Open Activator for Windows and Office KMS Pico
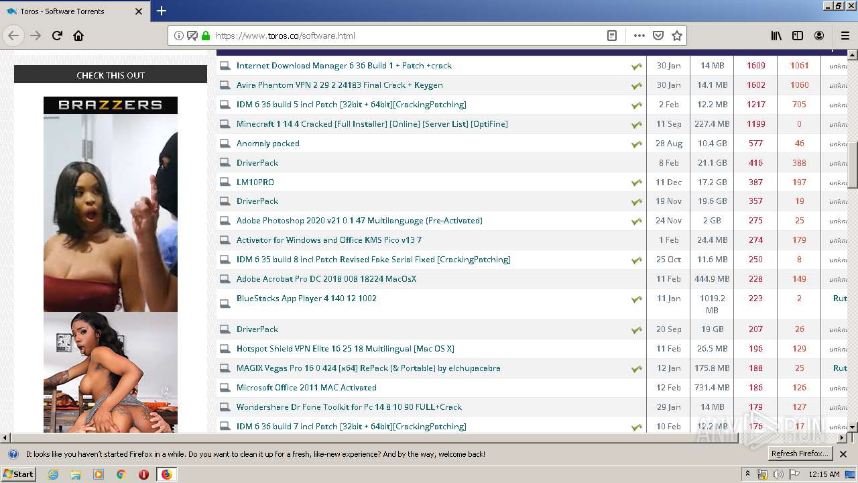This screenshot has height=483, width=858. 328,240
